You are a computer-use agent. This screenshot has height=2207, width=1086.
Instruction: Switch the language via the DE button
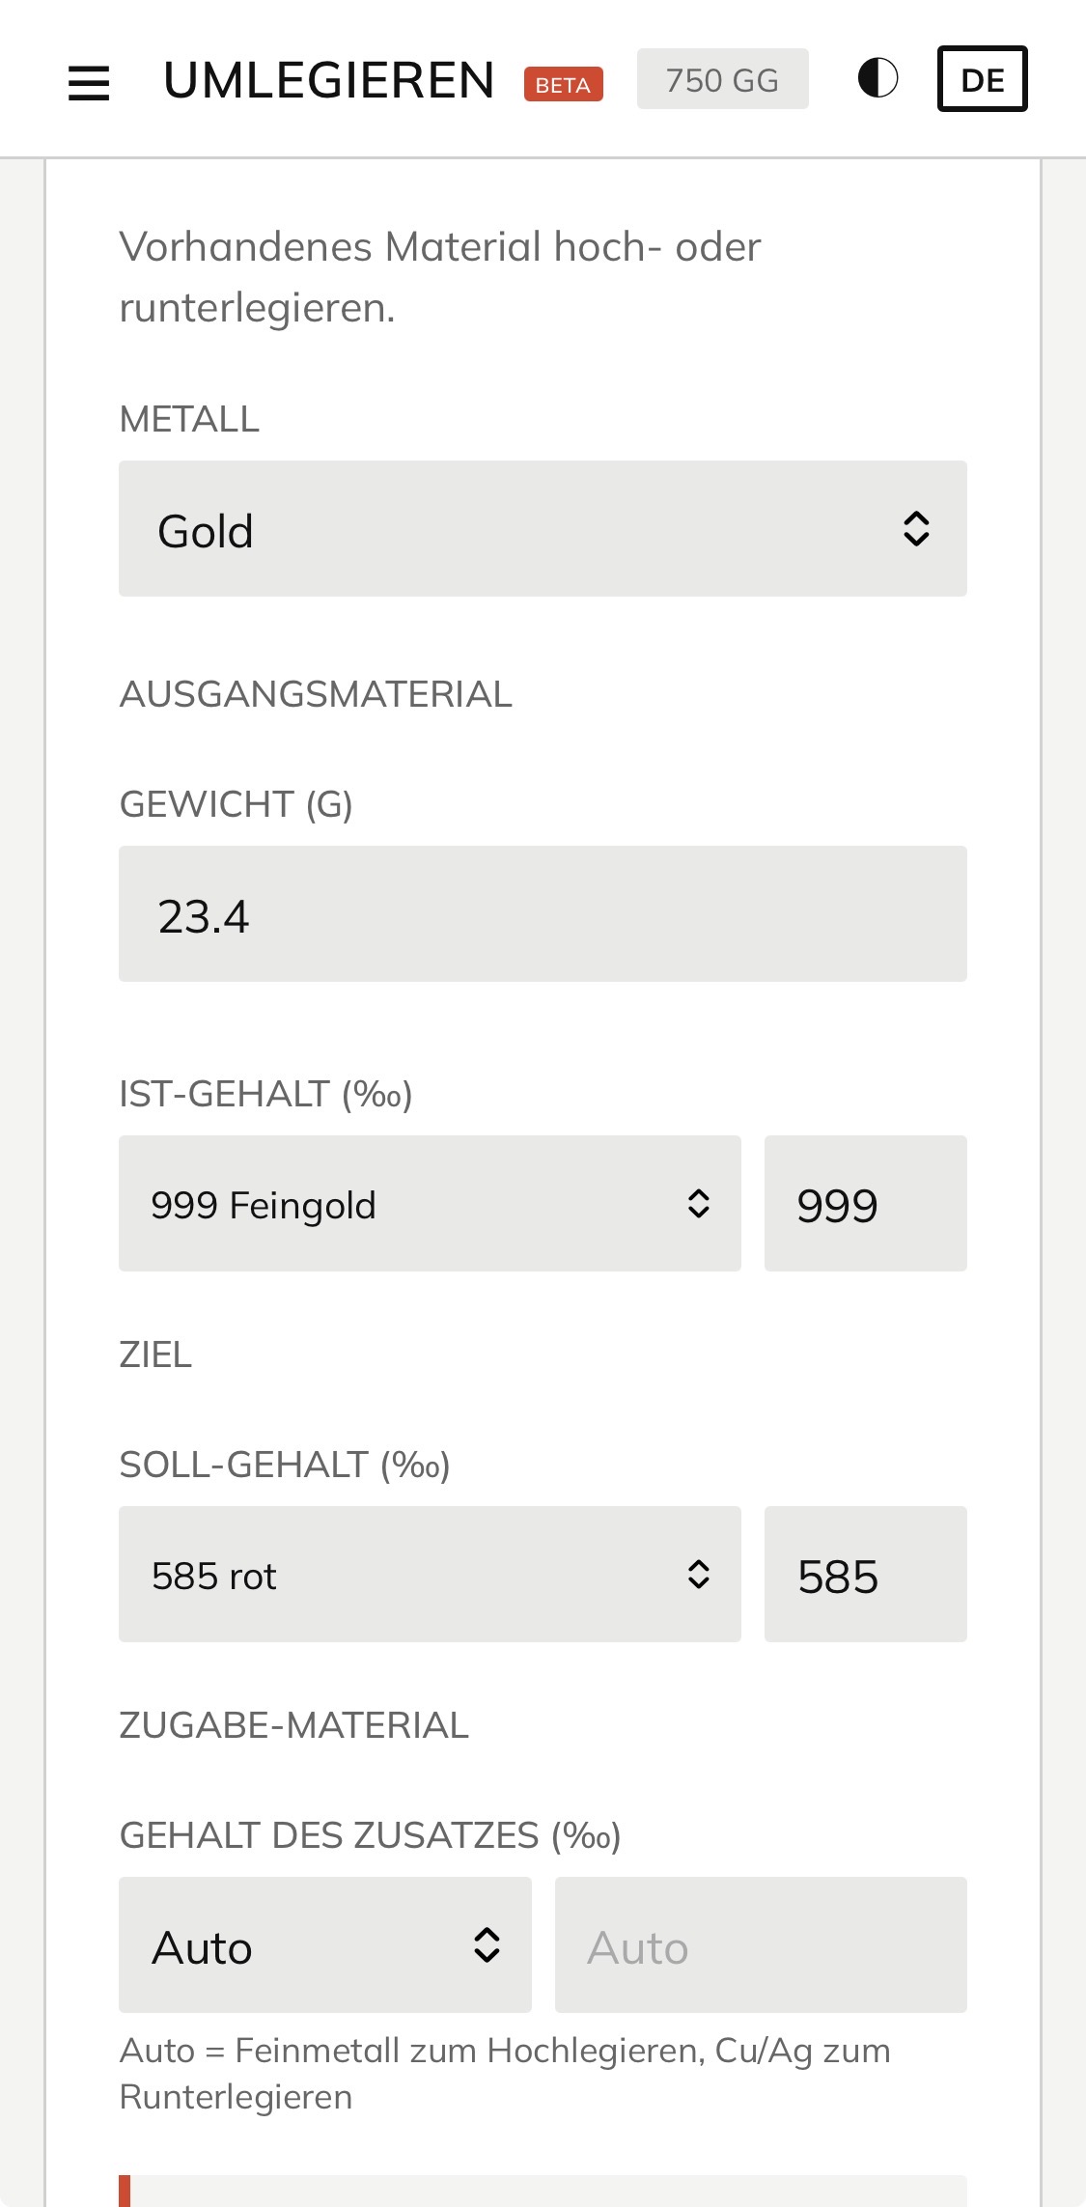(983, 80)
